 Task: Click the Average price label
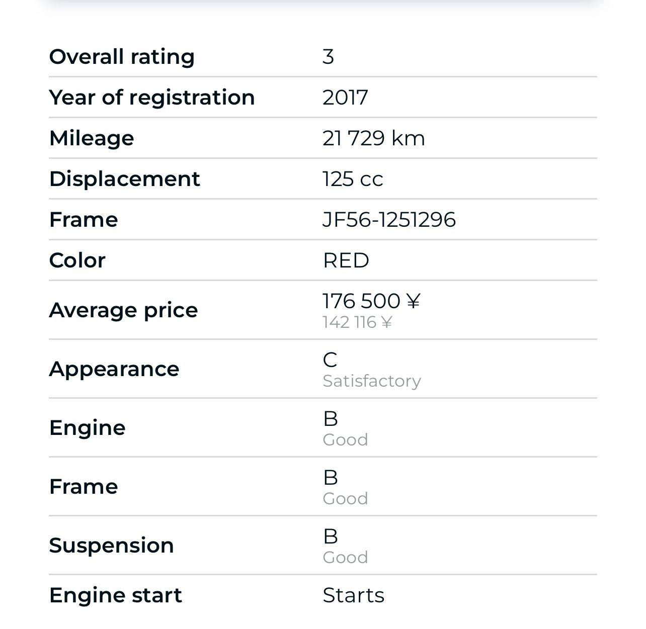tap(123, 310)
